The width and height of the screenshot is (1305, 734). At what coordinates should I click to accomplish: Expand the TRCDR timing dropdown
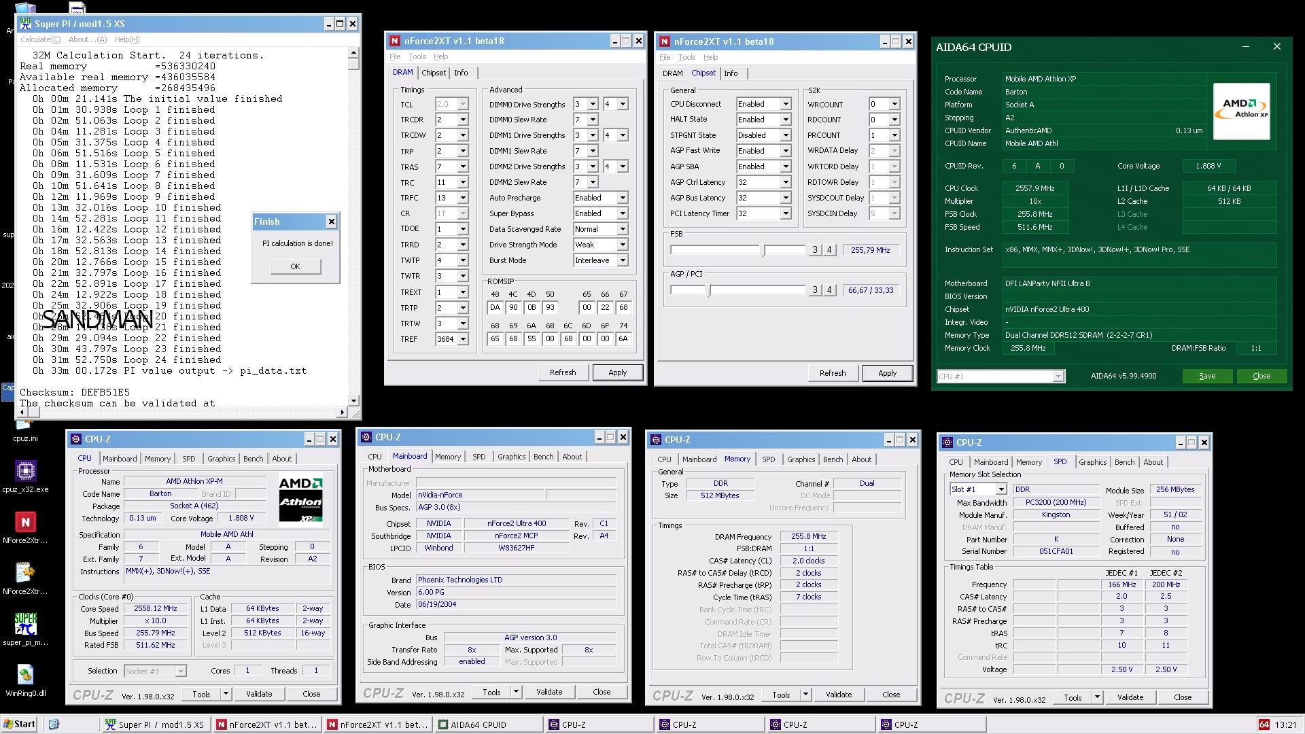(463, 120)
